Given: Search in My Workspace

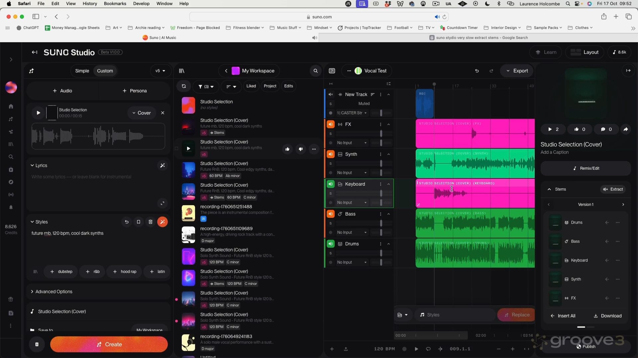Looking at the screenshot, I should point(316,71).
